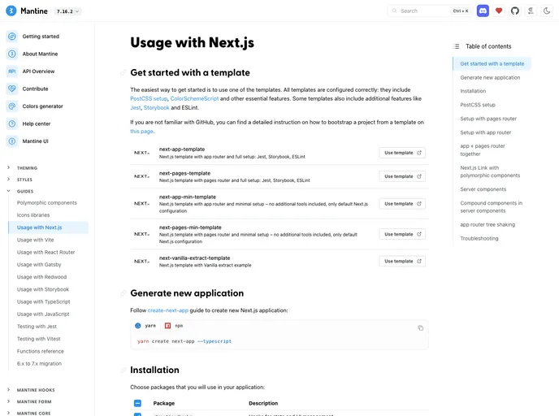Screen dimensions: 559x416
Task: Follow the Storybook link in paragraph
Action: [x=156, y=107]
